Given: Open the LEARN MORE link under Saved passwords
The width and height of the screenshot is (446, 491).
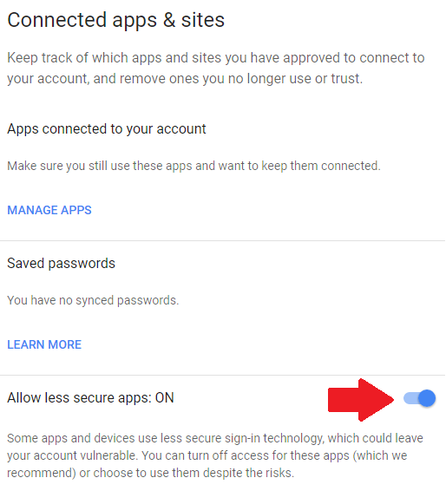Looking at the screenshot, I should pos(44,344).
